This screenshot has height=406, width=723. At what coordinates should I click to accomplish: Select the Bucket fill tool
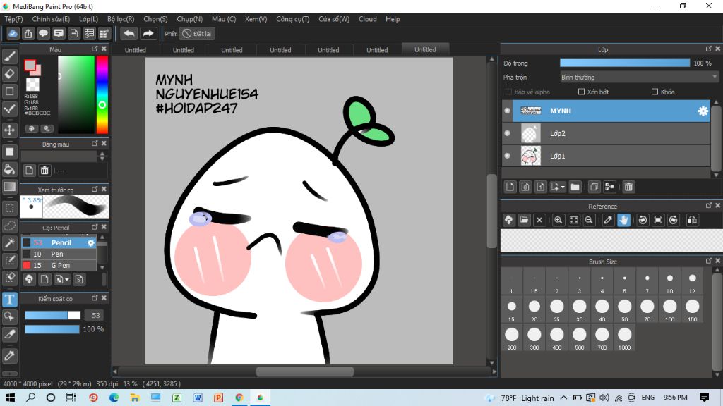click(10, 169)
